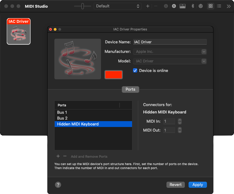Click the Remove device minus icon in the toolbar
234x194 pixels.
coord(156,6)
